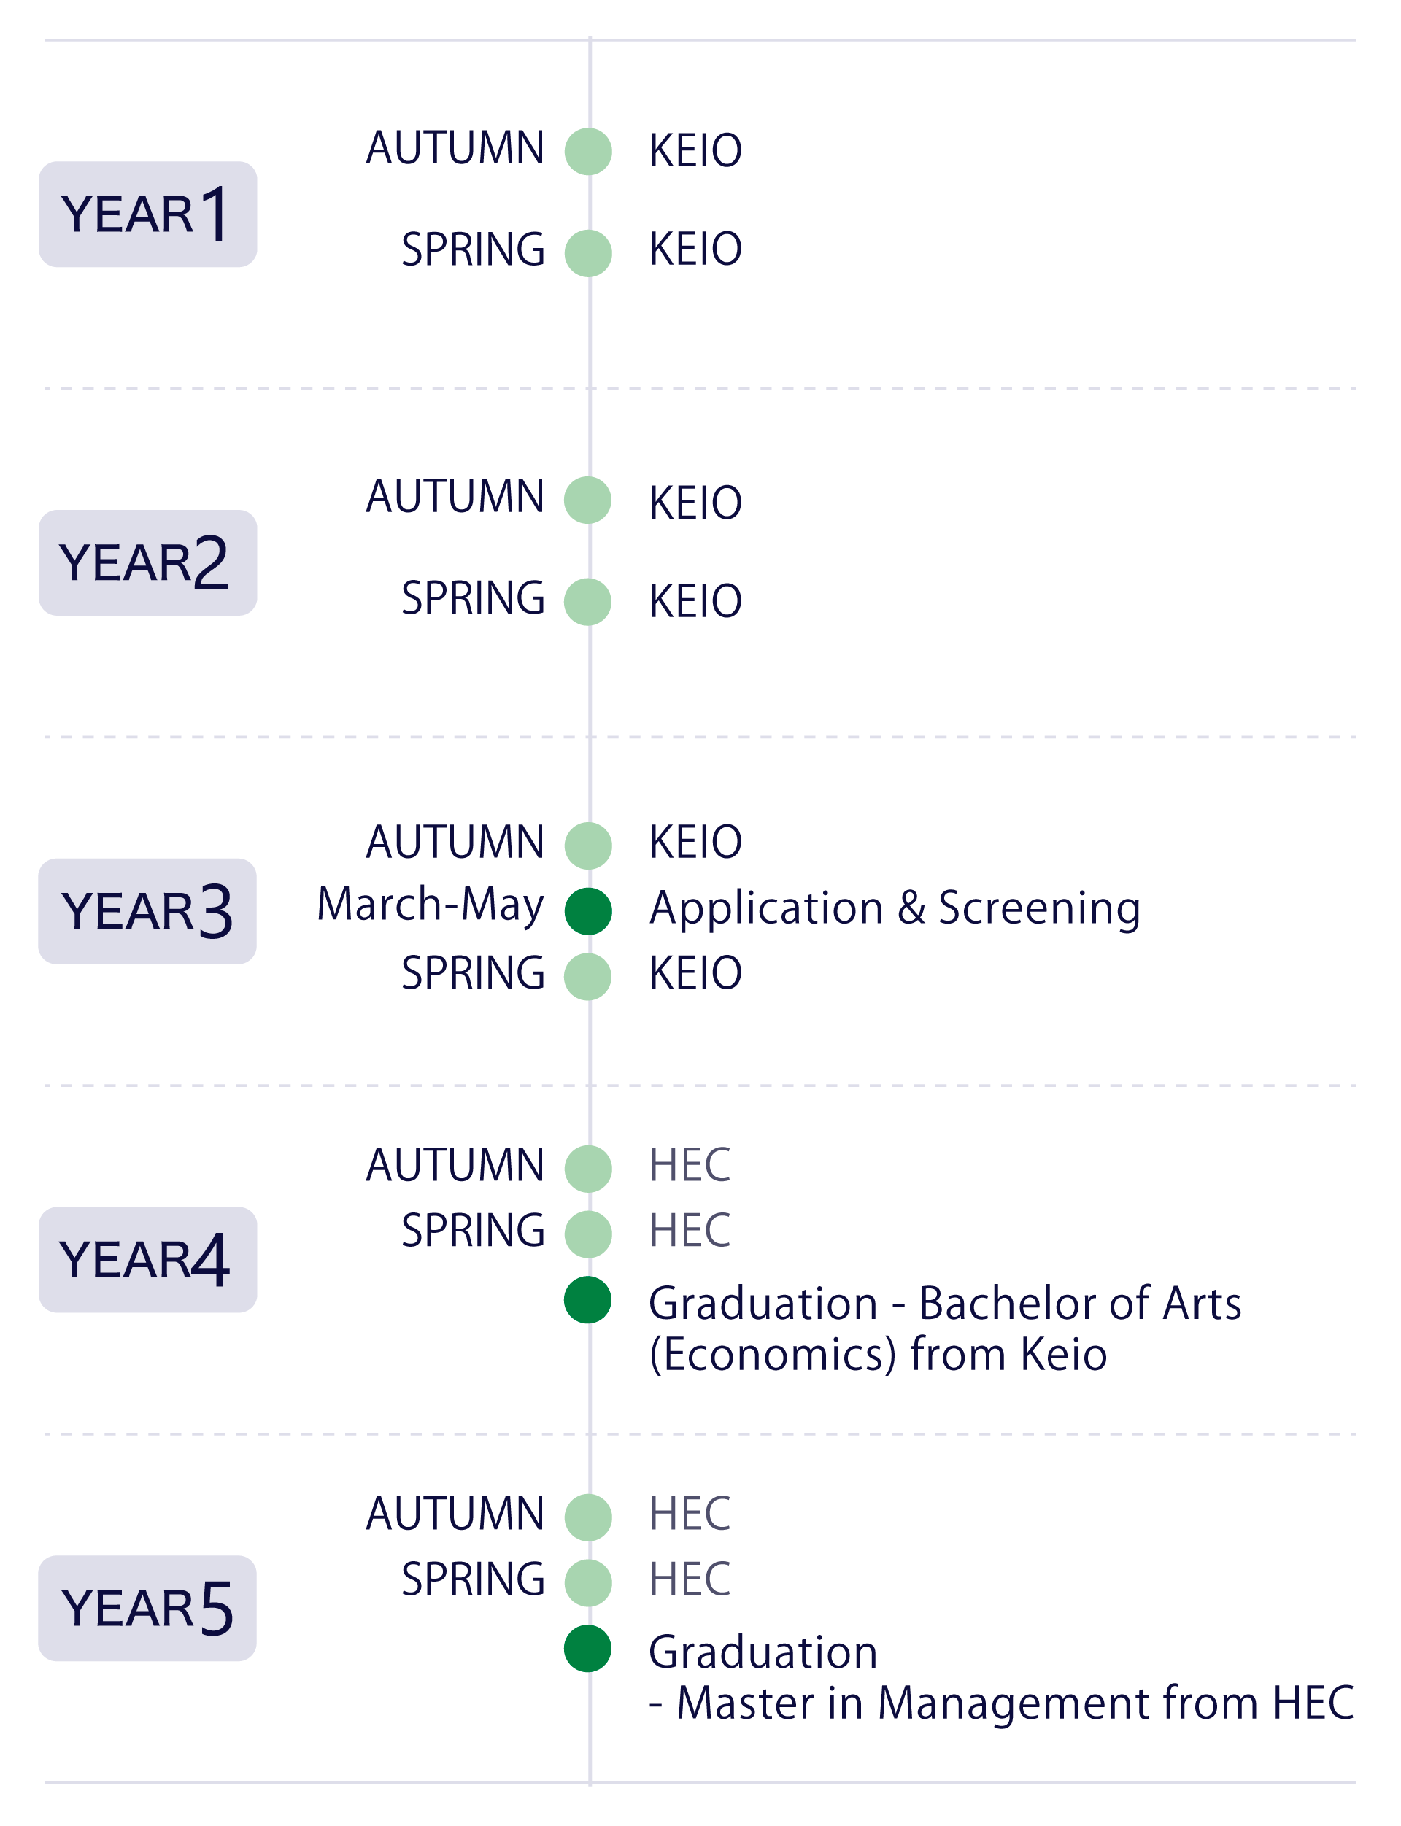Image resolution: width=1401 pixels, height=1826 pixels.
Task: Select the YEAR 2 badge
Action: click(147, 562)
